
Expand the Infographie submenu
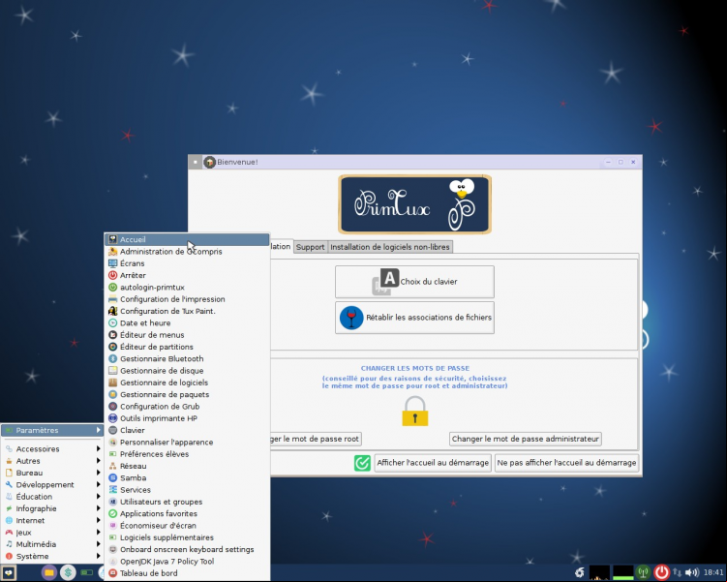[52, 508]
